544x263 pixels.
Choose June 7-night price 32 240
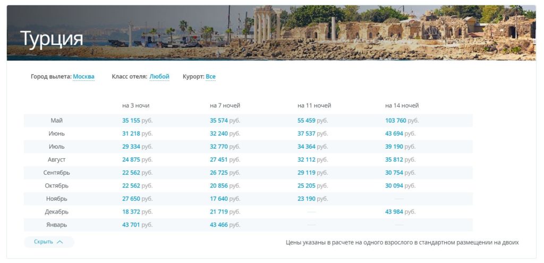(219, 133)
